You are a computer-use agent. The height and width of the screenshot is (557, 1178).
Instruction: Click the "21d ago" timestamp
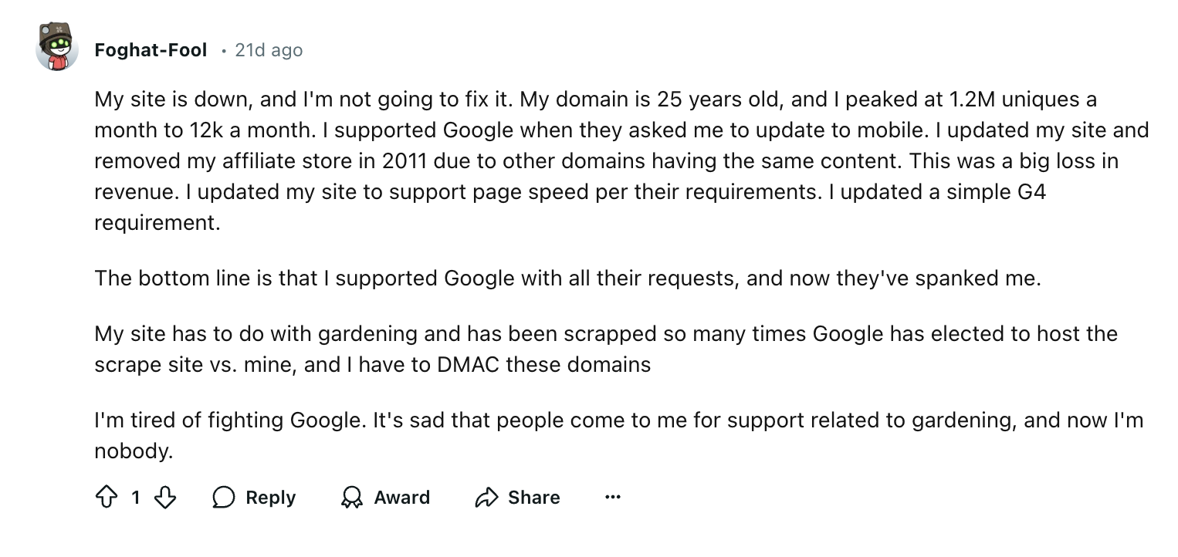[x=269, y=50]
